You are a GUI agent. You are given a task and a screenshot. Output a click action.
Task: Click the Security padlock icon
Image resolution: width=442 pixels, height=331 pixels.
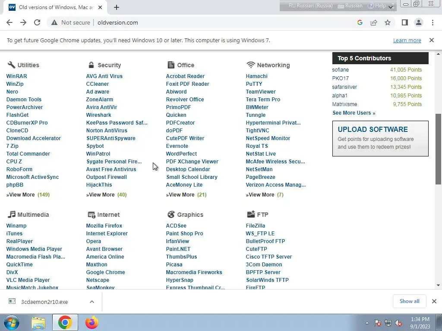click(x=91, y=65)
